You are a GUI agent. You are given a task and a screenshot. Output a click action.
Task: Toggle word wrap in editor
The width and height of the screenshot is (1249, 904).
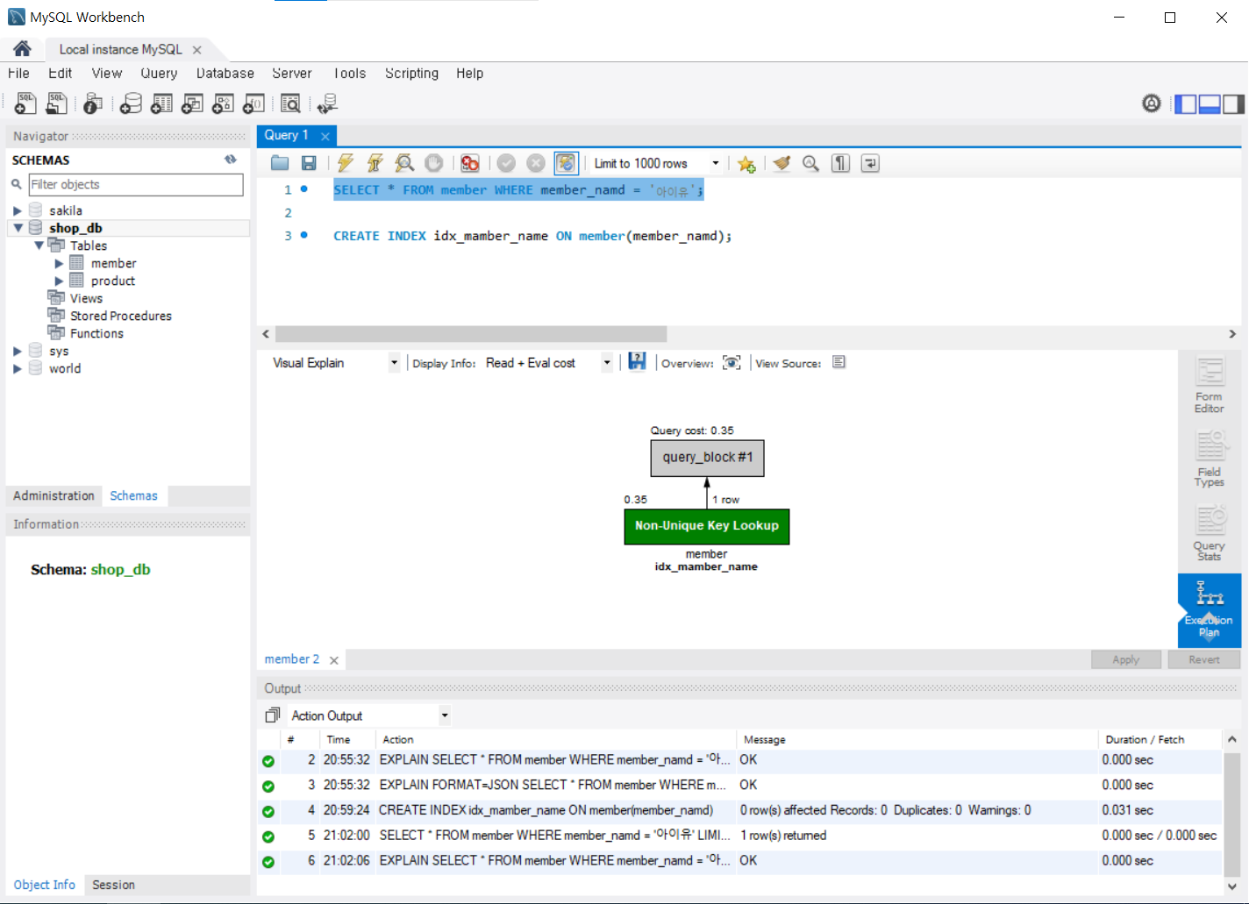(870, 163)
